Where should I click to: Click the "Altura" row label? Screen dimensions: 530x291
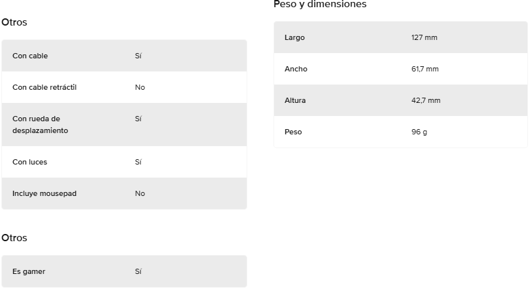[295, 100]
